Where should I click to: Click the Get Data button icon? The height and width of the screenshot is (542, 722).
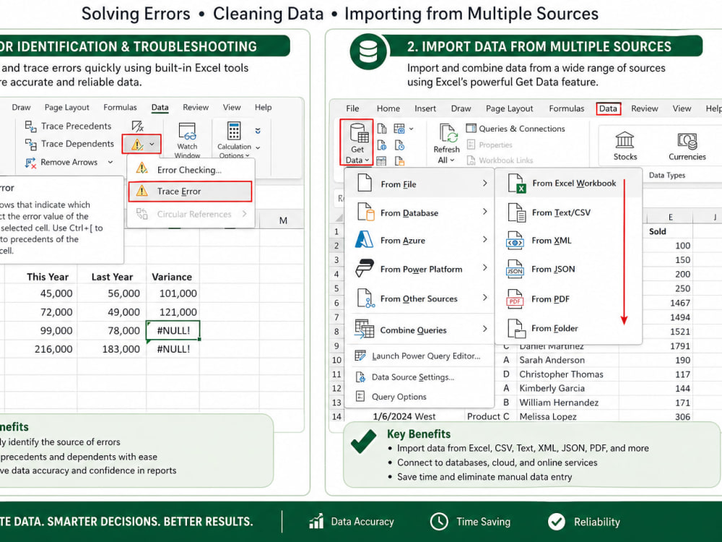[x=359, y=133]
